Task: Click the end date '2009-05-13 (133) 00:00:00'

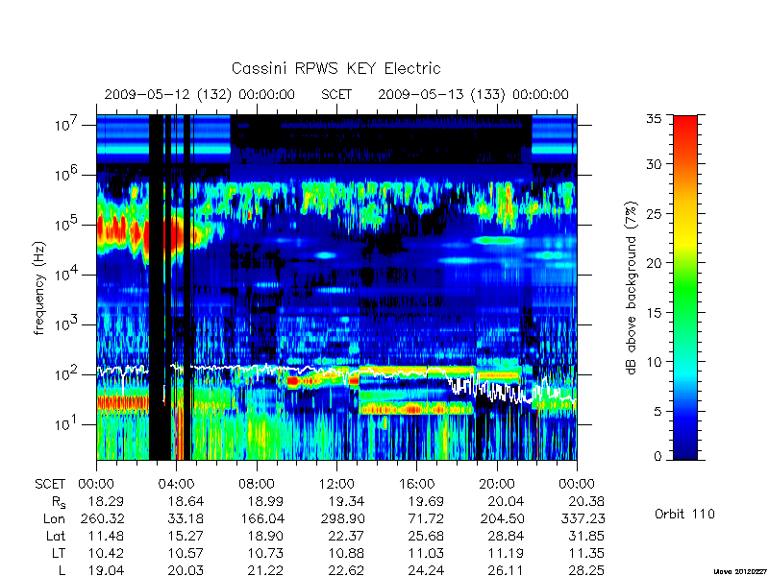Action: point(473,94)
